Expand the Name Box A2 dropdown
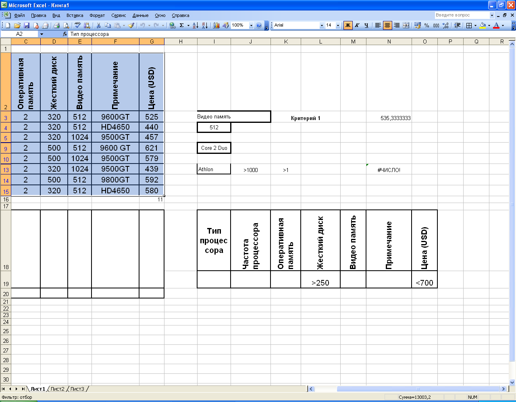 click(x=42, y=34)
